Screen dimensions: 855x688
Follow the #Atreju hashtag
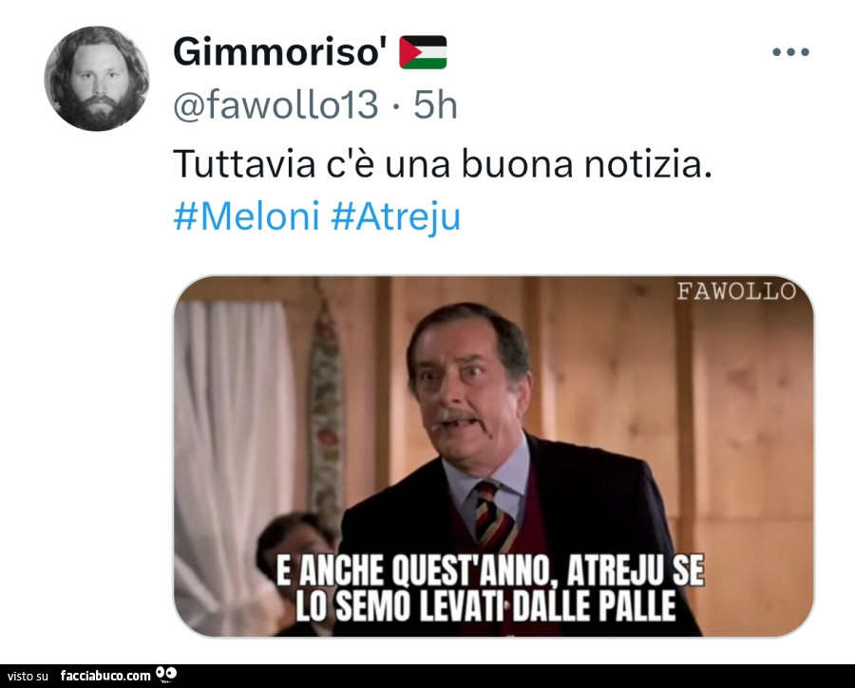[x=396, y=218]
